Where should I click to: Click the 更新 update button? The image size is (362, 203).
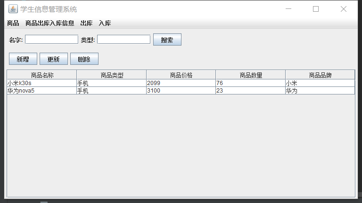(53, 59)
